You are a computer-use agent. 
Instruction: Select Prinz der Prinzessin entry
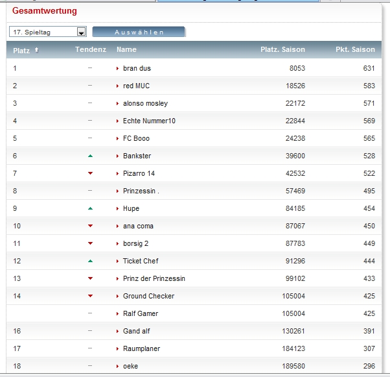tap(154, 278)
